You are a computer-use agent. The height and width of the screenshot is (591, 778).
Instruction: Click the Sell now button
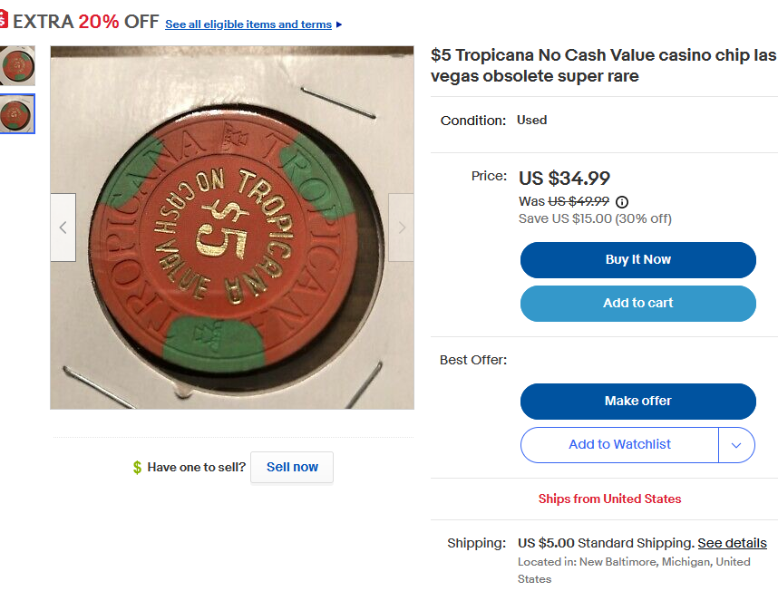(292, 468)
